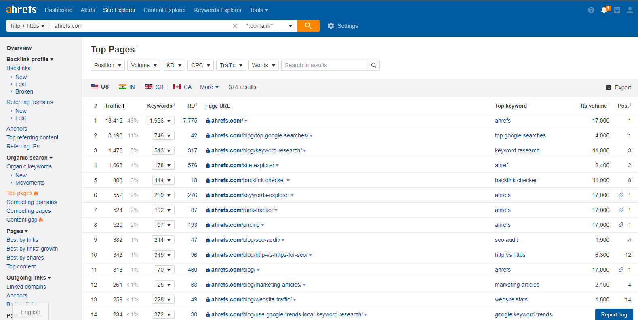Click the English language selector
The width and height of the screenshot is (638, 320).
click(x=30, y=312)
